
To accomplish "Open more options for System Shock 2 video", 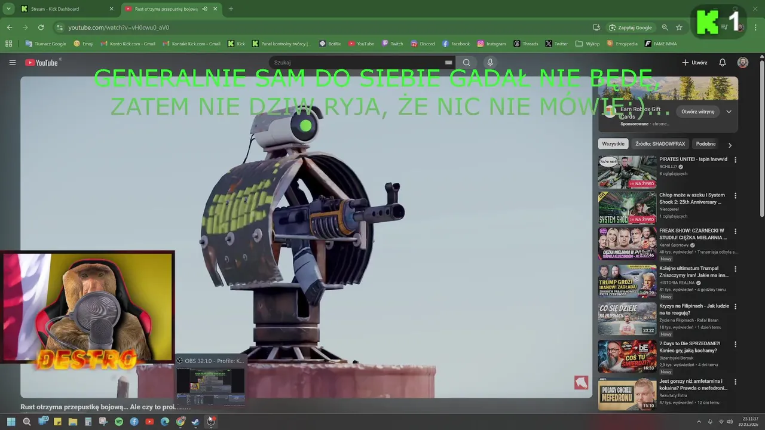I will (x=735, y=196).
